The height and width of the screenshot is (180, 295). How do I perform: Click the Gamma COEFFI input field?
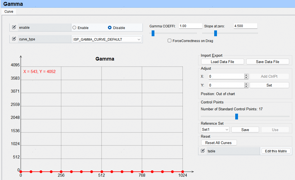pos(190,26)
